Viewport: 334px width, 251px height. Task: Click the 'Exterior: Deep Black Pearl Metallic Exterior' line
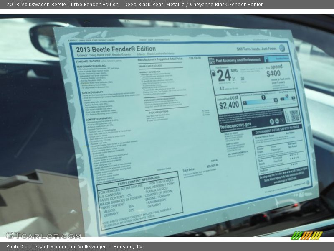click(104, 55)
